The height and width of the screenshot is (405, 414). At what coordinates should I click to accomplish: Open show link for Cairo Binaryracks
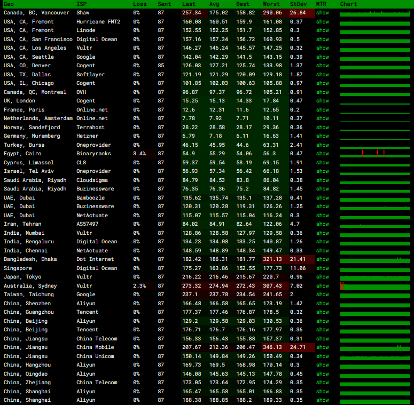tap(322, 154)
